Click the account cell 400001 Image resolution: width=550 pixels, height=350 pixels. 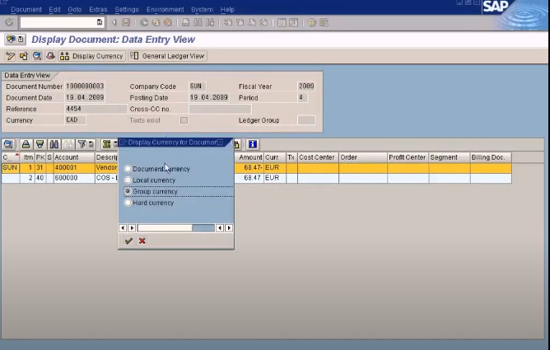(74, 168)
